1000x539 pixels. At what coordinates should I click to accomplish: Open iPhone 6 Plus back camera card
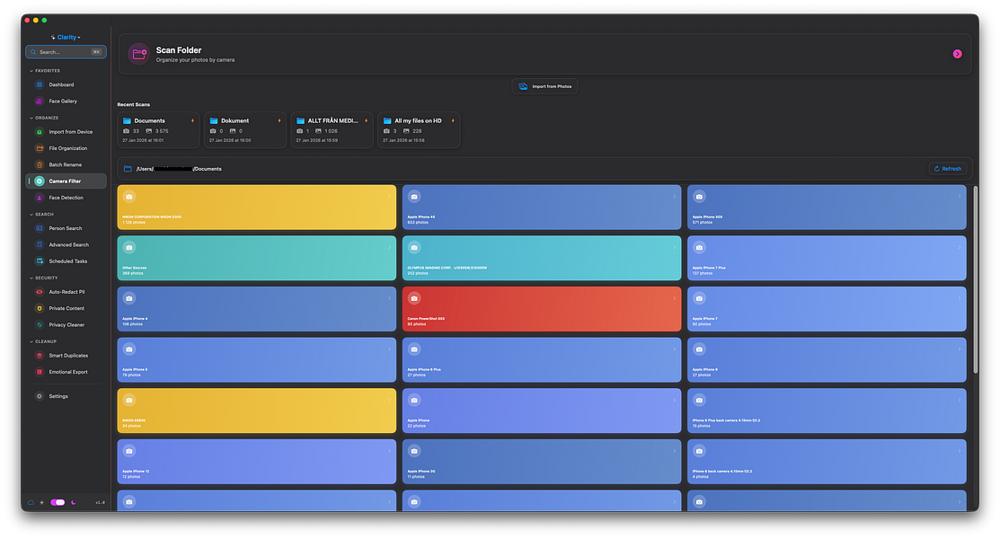[x=827, y=411]
